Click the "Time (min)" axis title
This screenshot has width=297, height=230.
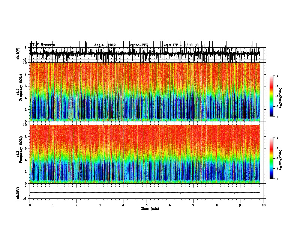(x=150, y=209)
